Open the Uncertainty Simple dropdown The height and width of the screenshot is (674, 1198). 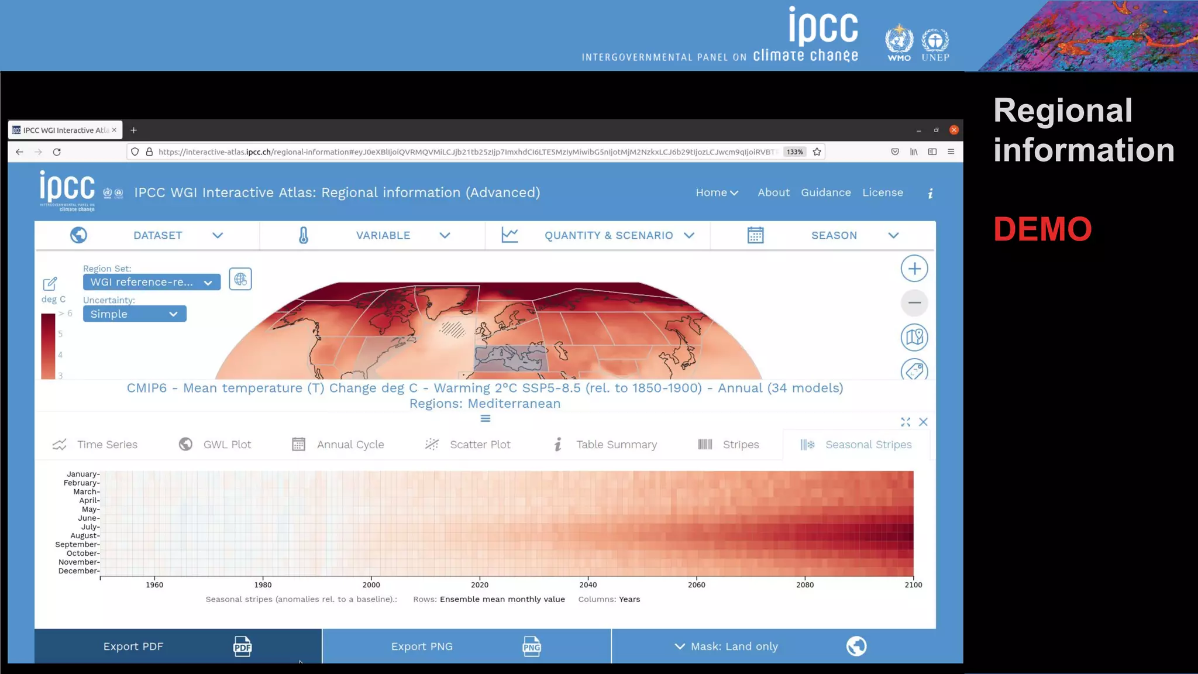point(135,314)
